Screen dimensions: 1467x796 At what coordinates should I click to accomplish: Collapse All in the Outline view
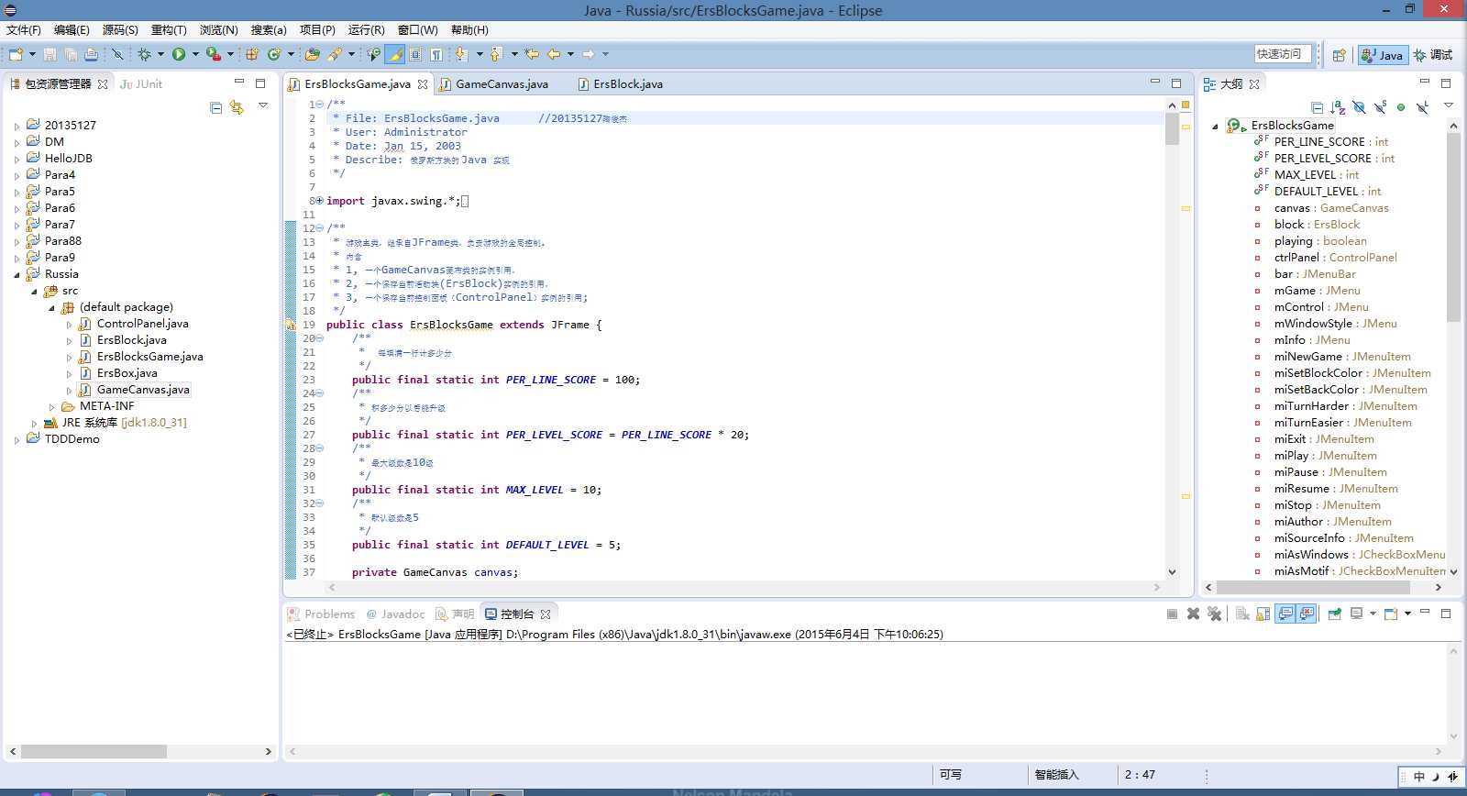pos(1318,107)
